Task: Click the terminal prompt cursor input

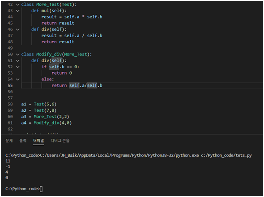Action: (x=41, y=189)
